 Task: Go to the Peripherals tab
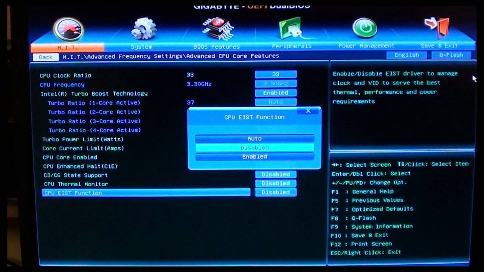[292, 46]
